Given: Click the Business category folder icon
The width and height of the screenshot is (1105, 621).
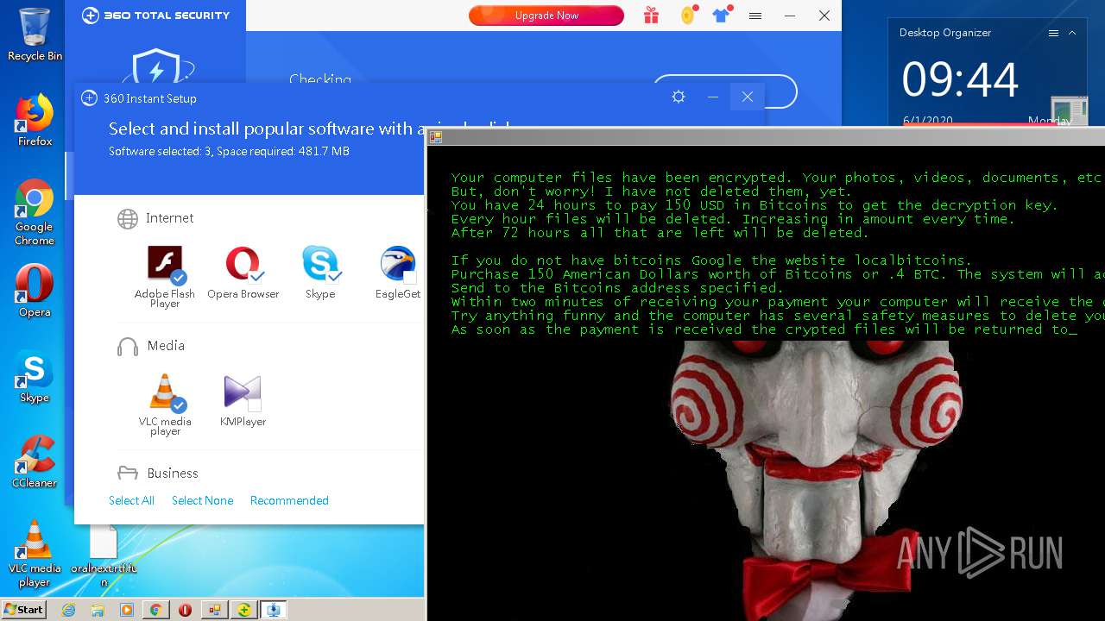Looking at the screenshot, I should tap(128, 473).
